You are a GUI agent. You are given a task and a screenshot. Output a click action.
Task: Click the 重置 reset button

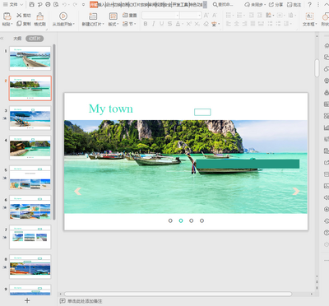(130, 16)
